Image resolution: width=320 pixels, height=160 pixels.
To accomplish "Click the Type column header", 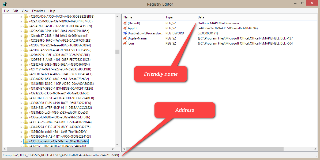I will (169, 17).
